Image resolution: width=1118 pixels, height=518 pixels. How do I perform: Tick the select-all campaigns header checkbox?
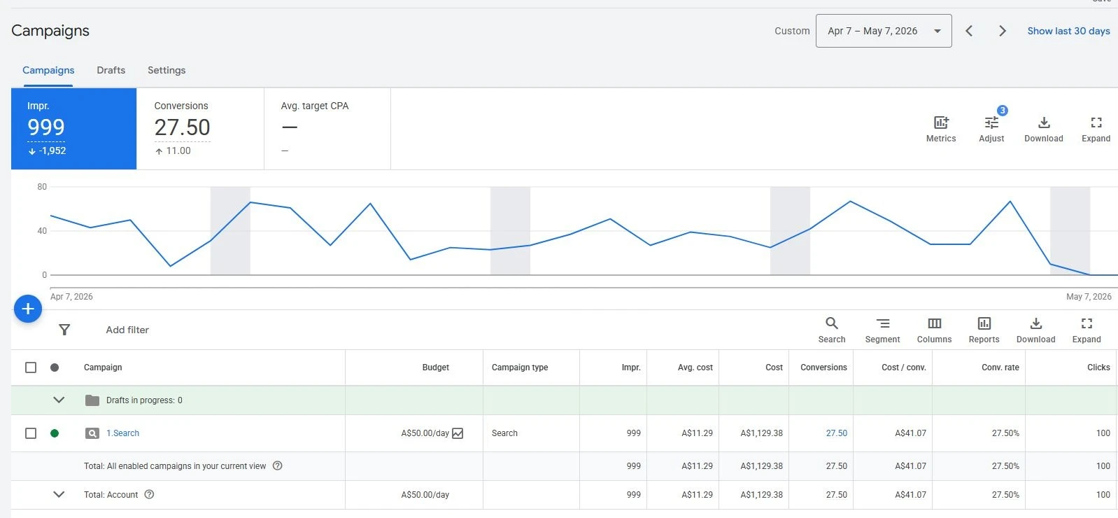[x=31, y=367]
